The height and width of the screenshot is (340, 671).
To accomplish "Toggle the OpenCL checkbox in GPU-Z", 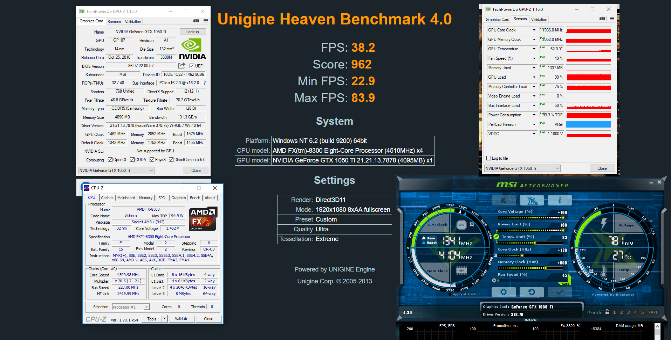I will pyautogui.click(x=110, y=160).
